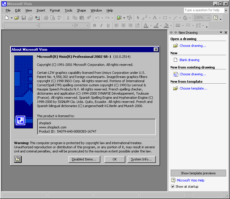Click the Line Color pencil swatch
The width and height of the screenshot is (230, 199).
pyautogui.click(x=156, y=26)
